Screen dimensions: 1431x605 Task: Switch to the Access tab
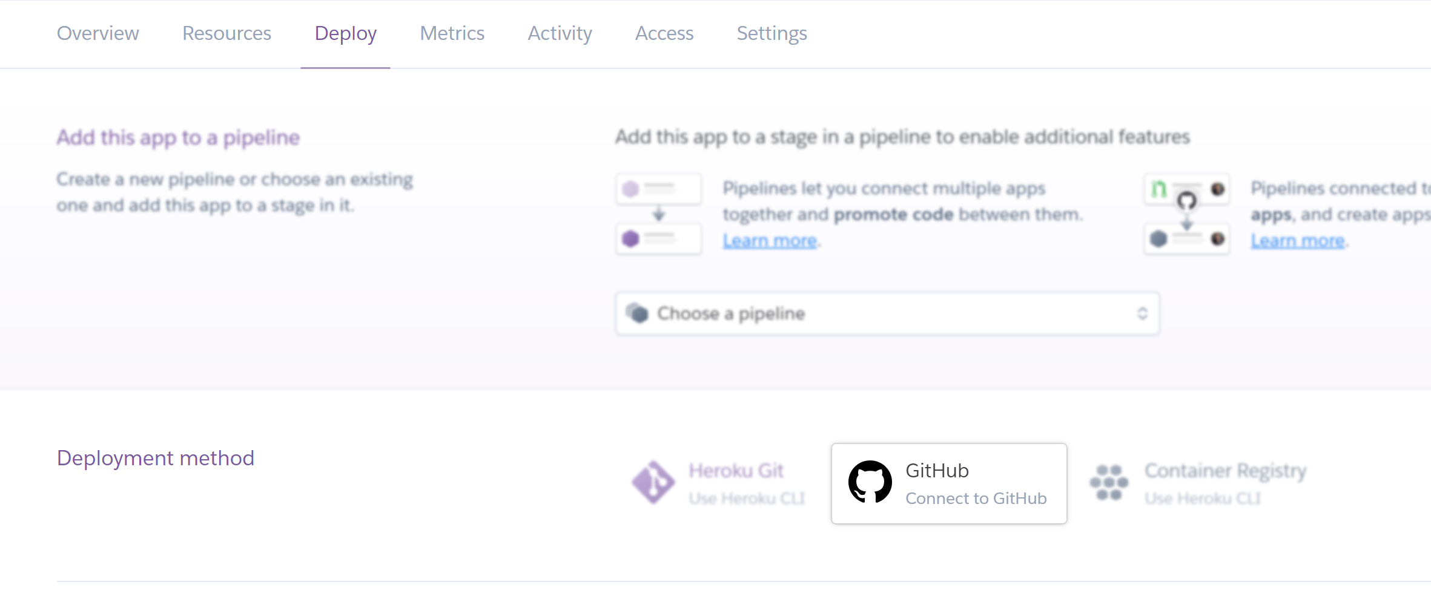coord(664,33)
